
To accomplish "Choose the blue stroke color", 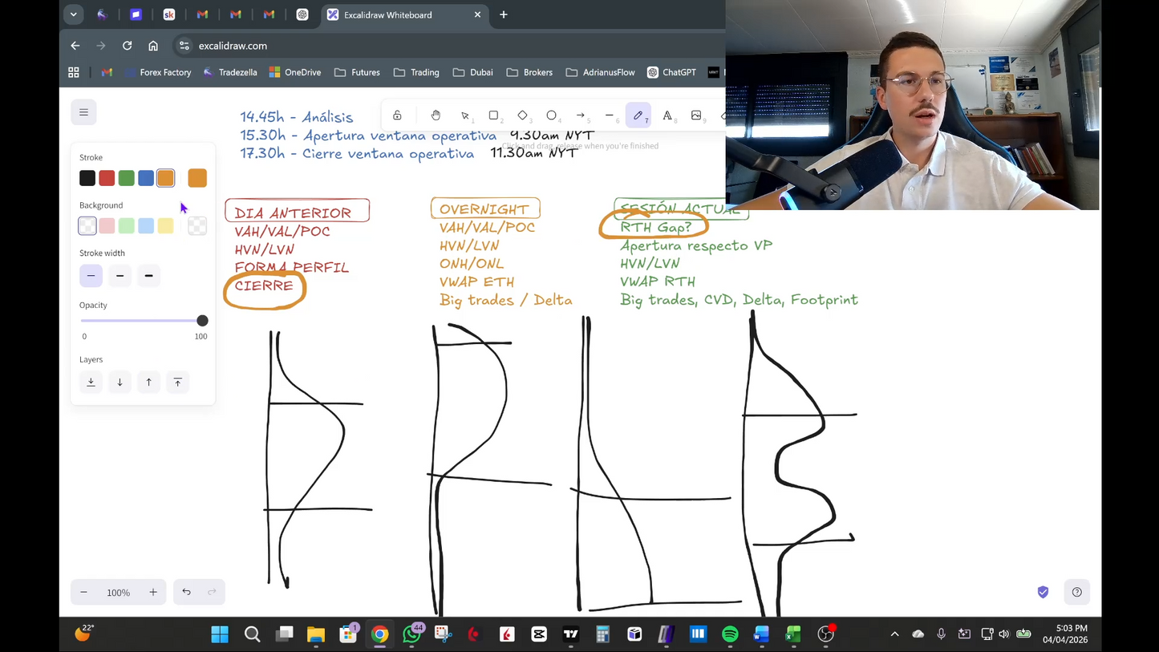I will [146, 178].
